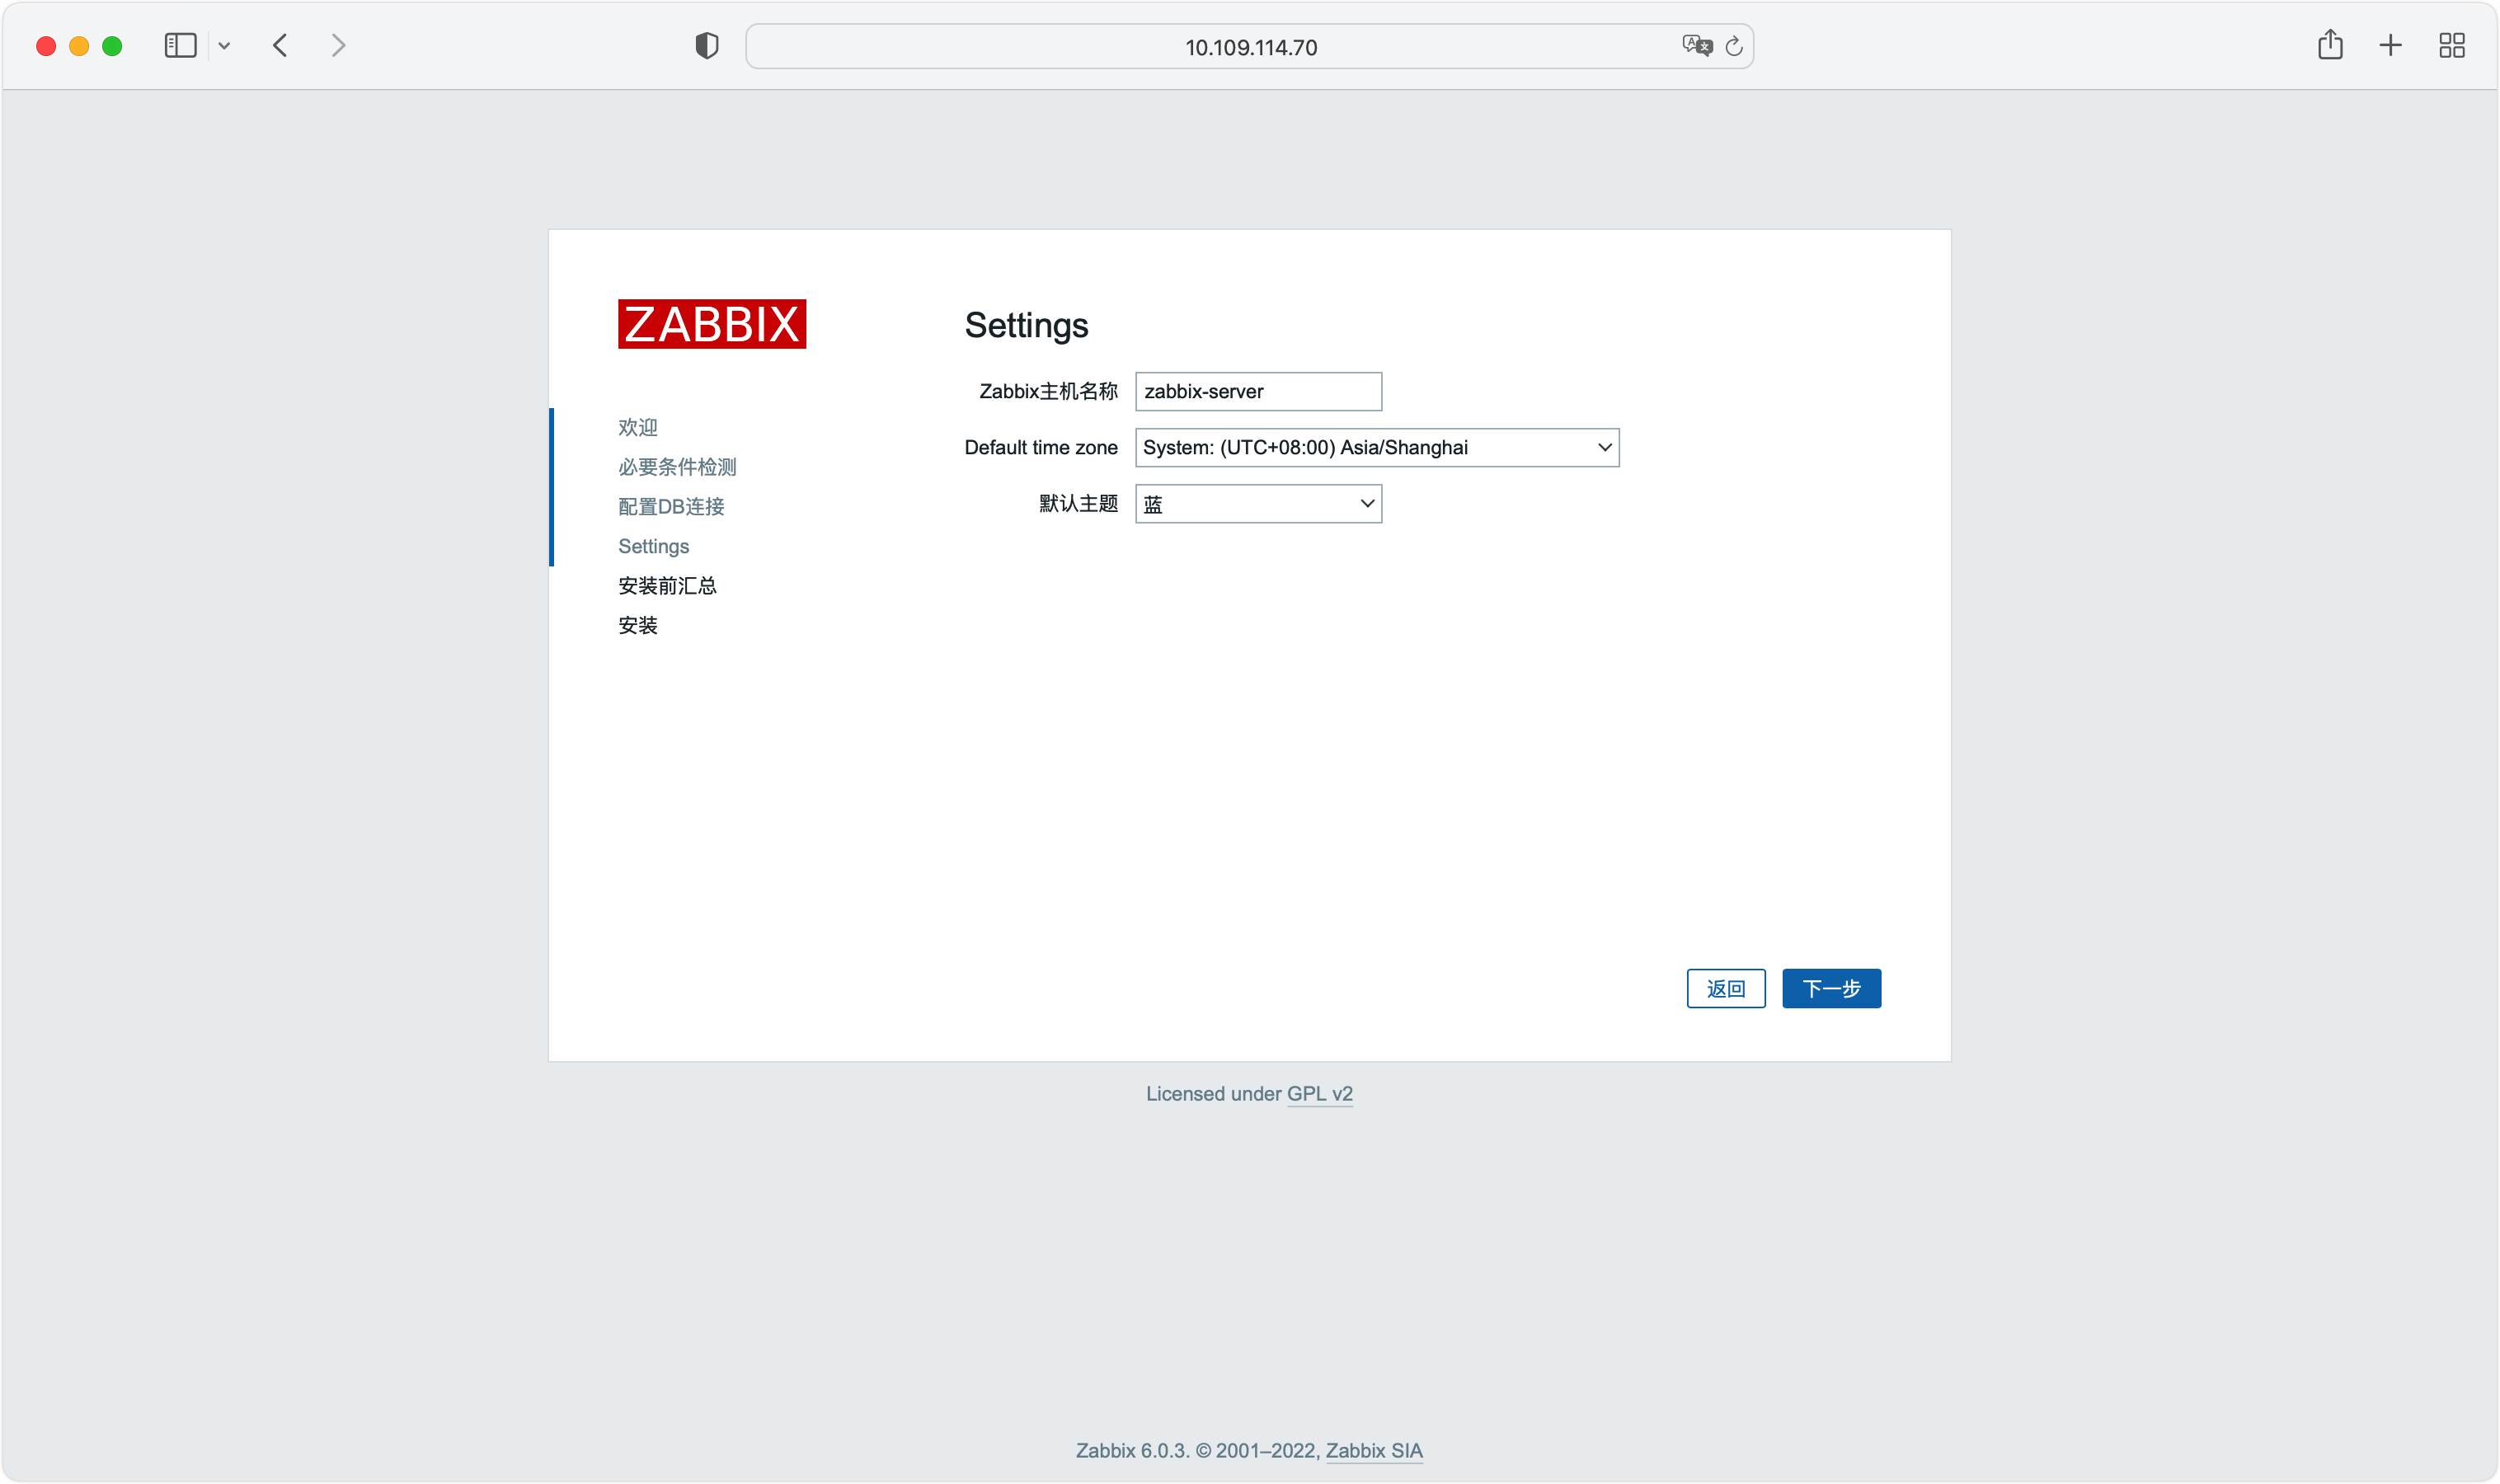Edit the Zabbix主机名称 field
Image resolution: width=2500 pixels, height=1484 pixels.
coord(1258,391)
